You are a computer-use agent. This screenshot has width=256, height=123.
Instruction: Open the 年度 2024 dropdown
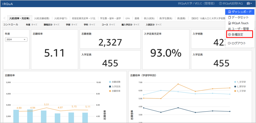pyautogui.click(x=16, y=39)
